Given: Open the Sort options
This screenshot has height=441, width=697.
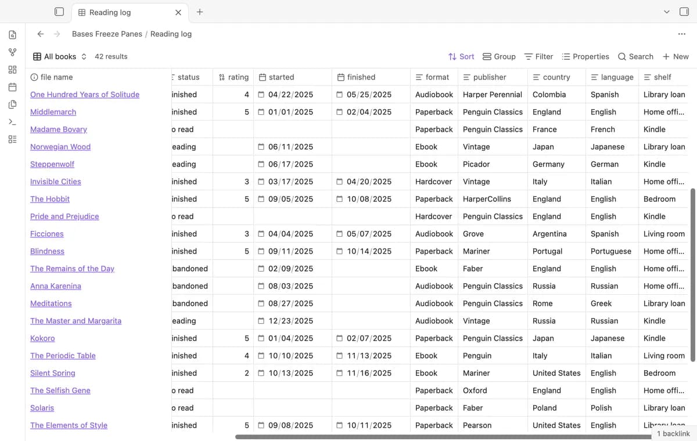Looking at the screenshot, I should point(461,56).
